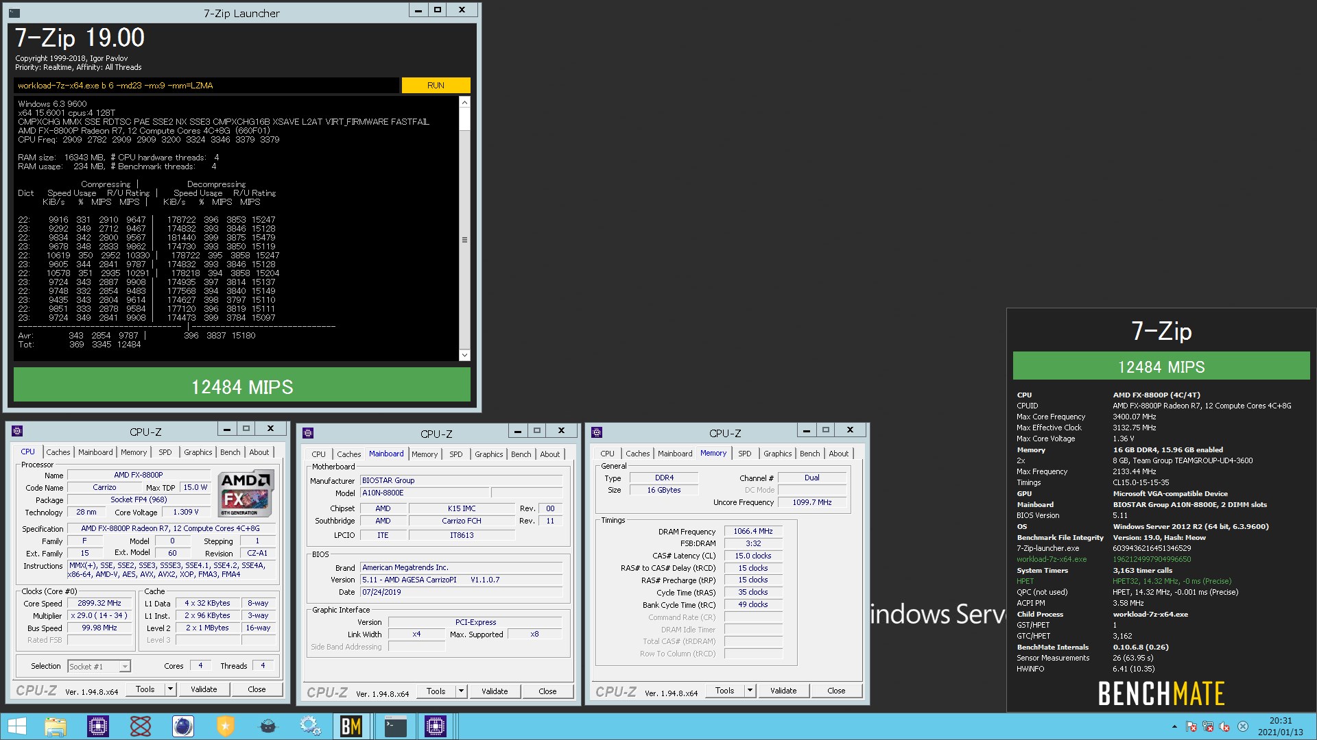Open the blue sphere app on the taskbar
The image size is (1317, 740).
183,726
